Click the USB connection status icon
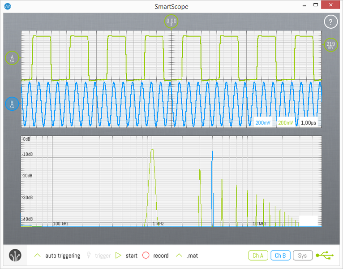343x269 pixels. tap(324, 255)
